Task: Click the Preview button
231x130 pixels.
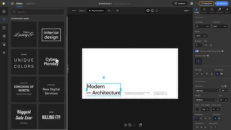Action: point(222,4)
